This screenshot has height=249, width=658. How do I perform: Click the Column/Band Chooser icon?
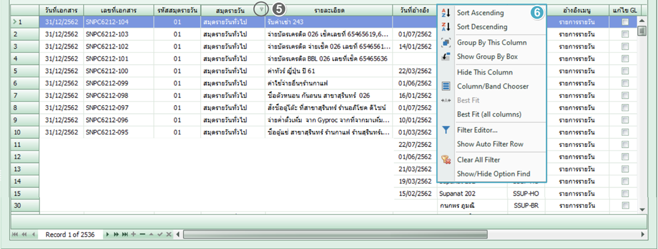(447, 87)
